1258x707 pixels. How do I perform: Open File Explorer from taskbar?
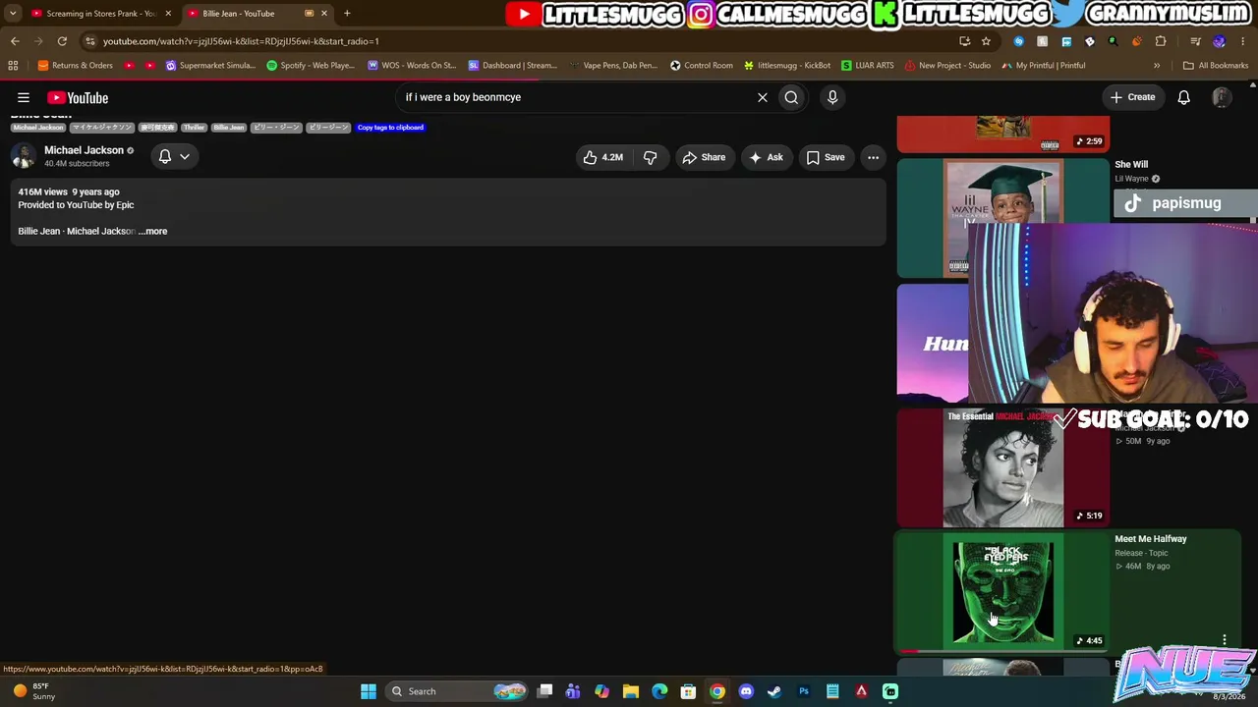pos(631,691)
